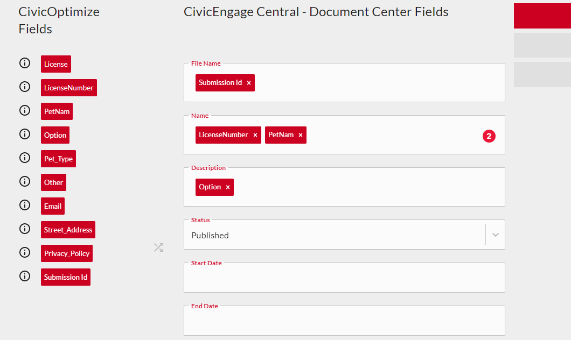Click info icon beside License field
This screenshot has height=340, width=571.
pyautogui.click(x=24, y=63)
